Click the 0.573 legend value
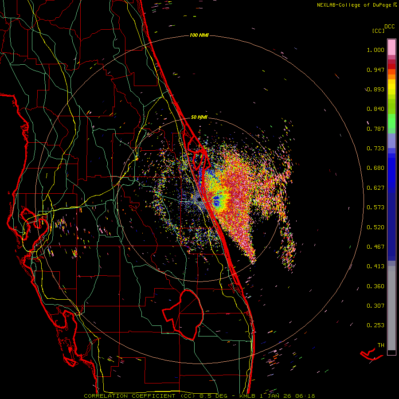This screenshot has width=399, height=399. click(x=376, y=207)
